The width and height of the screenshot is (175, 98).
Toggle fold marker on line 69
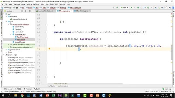[46, 32]
